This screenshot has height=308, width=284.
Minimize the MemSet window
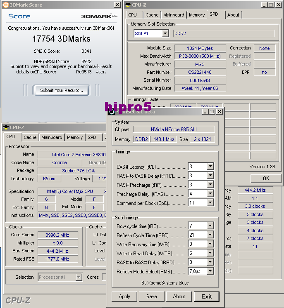(205, 112)
